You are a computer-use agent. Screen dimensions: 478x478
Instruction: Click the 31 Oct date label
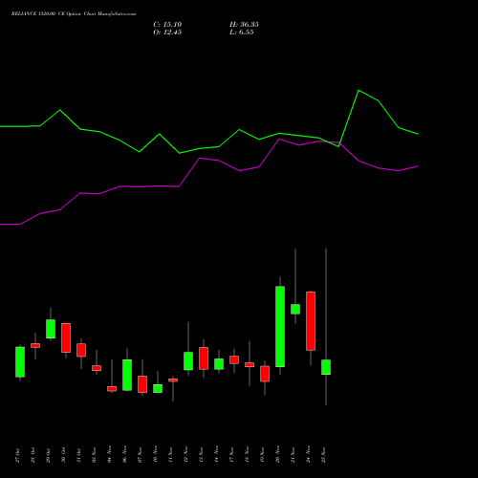(x=78, y=455)
